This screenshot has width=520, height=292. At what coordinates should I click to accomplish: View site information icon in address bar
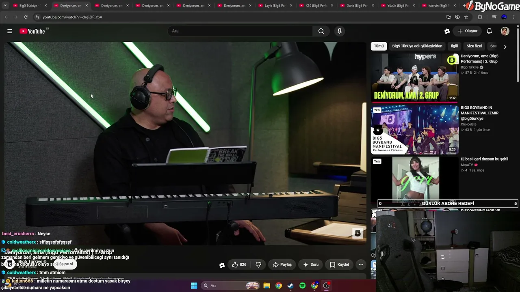[37, 17]
